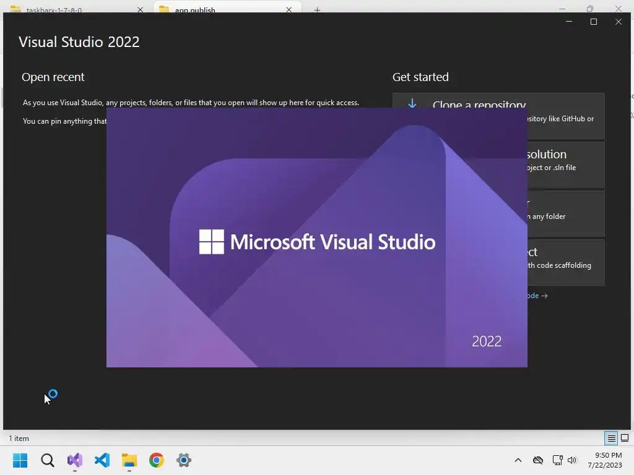The height and width of the screenshot is (475, 634).
Task: Open volume control tray icon
Action: [x=571, y=460]
